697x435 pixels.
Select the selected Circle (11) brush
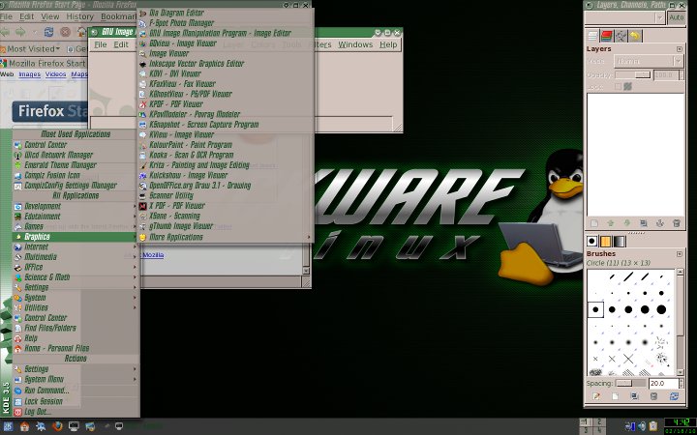tap(595, 309)
